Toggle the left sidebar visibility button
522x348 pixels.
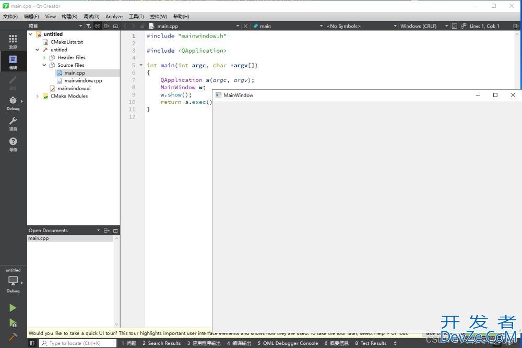pyautogui.click(x=32, y=343)
